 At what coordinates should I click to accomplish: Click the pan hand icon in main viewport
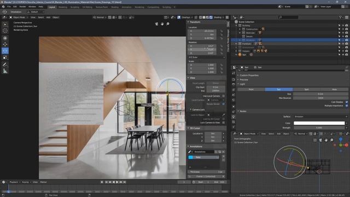click(162, 24)
